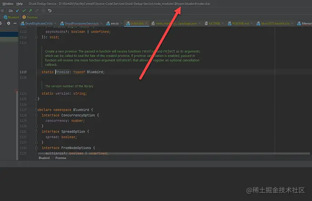The image size is (312, 201).
Task: Close the DruidProvisionerService.ts tab
Action: (101, 23)
